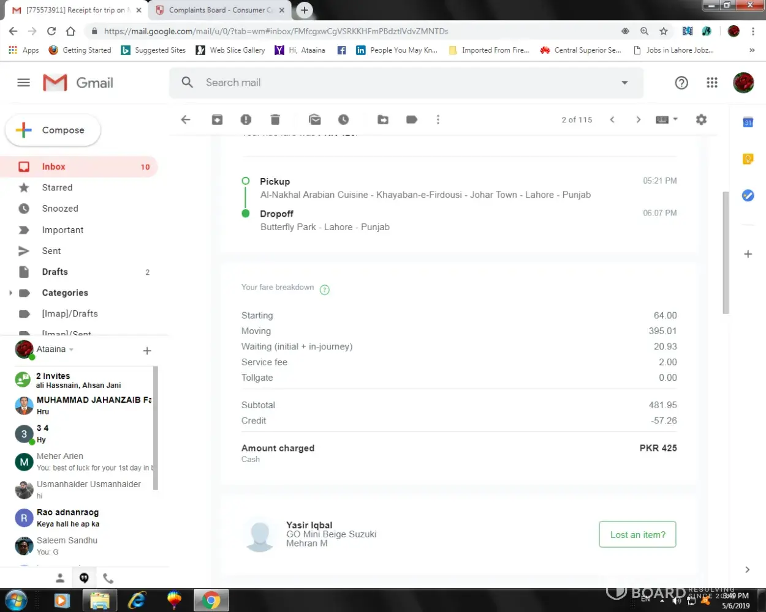Snooze this email with the clock icon
The height and width of the screenshot is (612, 766).
pos(343,120)
